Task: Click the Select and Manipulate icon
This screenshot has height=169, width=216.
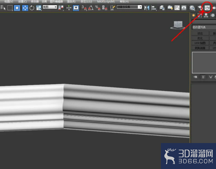Action: coord(69,8)
